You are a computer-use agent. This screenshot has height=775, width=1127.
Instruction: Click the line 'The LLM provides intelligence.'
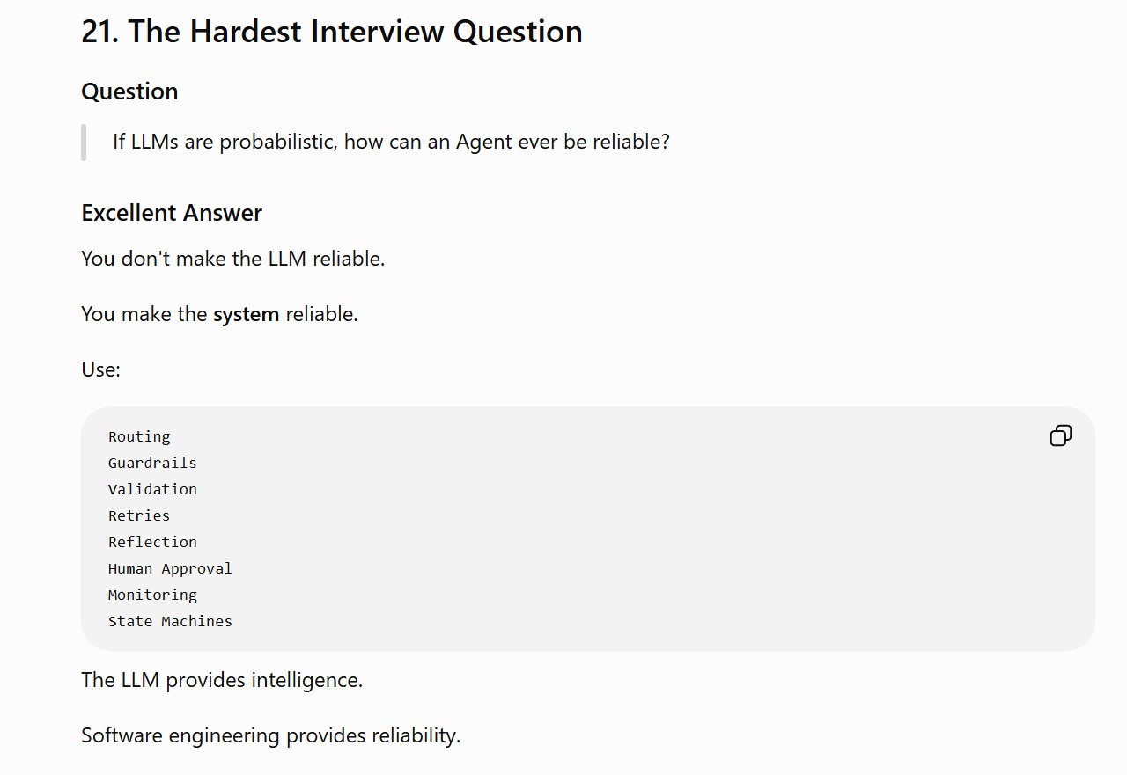click(x=222, y=680)
